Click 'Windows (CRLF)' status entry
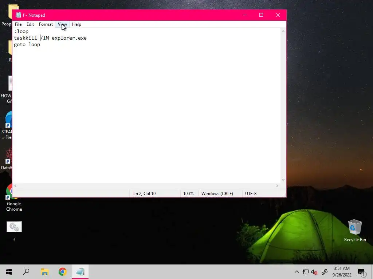 click(x=217, y=194)
